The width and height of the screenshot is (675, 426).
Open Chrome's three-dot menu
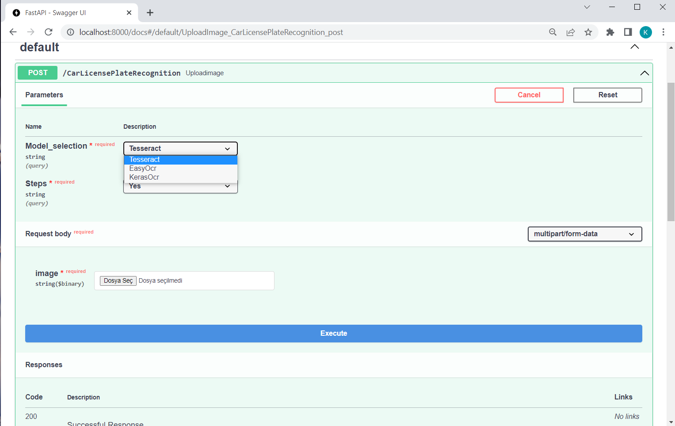[664, 32]
